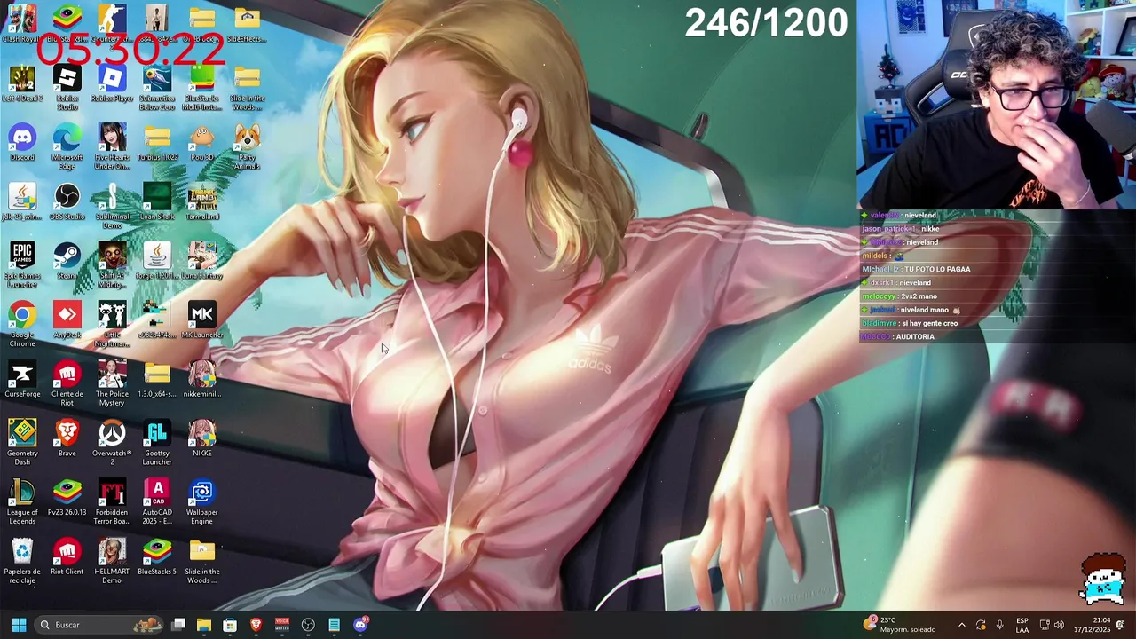Open the Windows Start menu
This screenshot has height=639, width=1136.
(x=19, y=625)
